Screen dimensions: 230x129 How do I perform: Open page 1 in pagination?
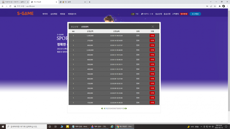pyautogui.click(x=106, y=108)
